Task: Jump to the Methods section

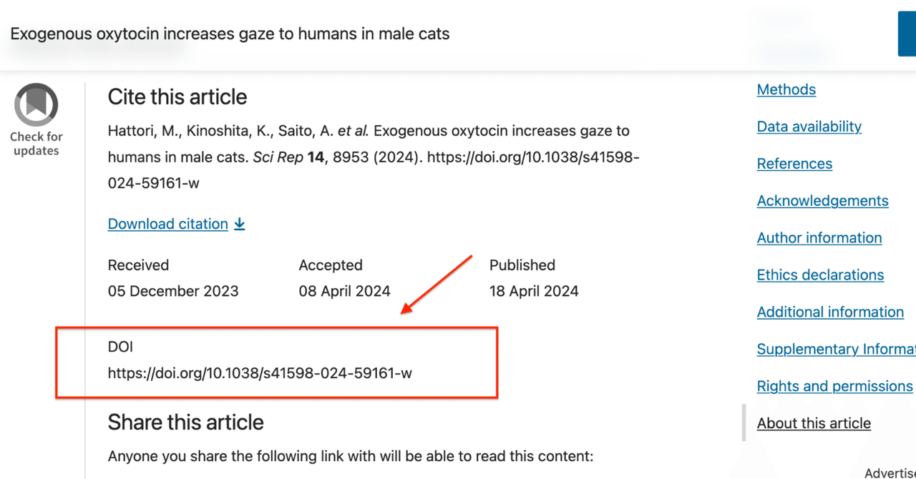Action: click(x=786, y=89)
